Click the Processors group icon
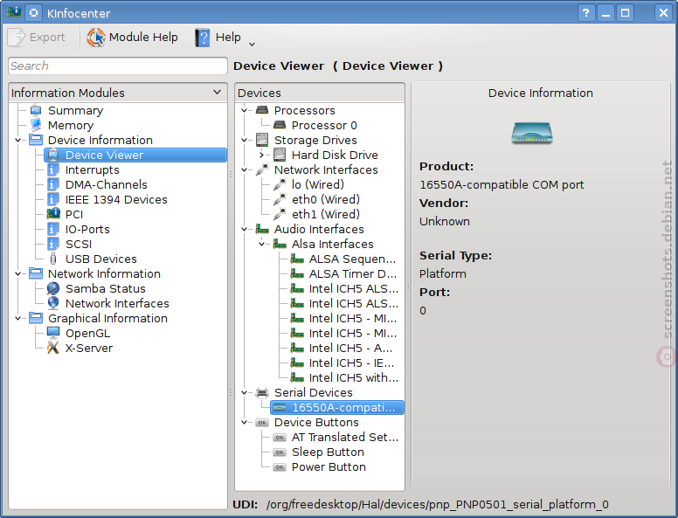Screen dimensions: 678x518 click(x=262, y=110)
